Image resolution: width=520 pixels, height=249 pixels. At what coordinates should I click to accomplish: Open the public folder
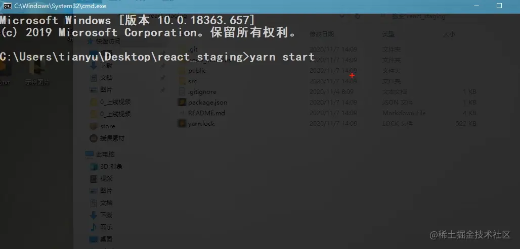tap(197, 71)
